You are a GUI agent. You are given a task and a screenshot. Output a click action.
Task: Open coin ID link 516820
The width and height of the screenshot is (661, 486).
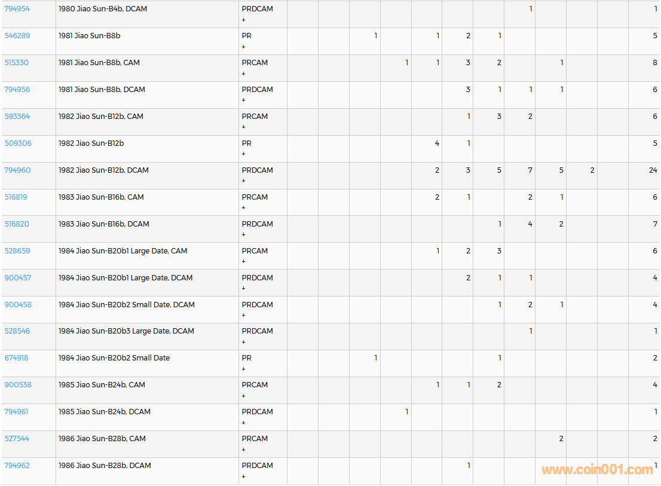pos(17,224)
